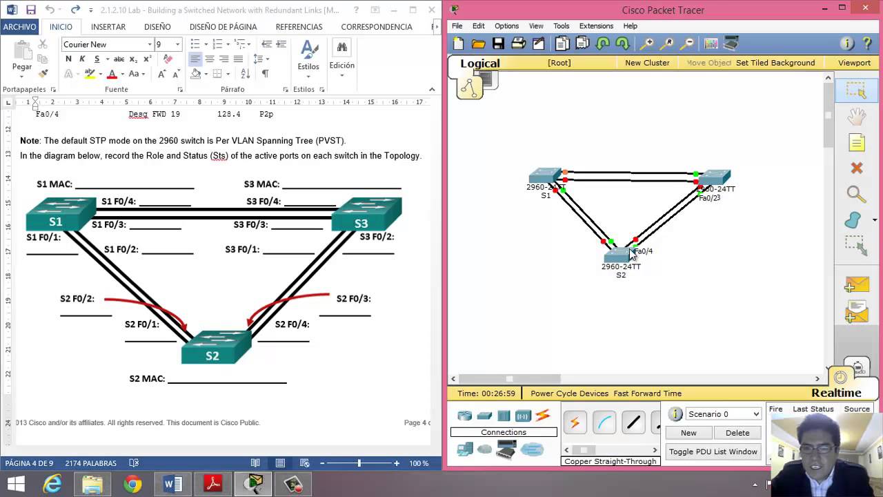Pick automatic connection lightning cable
883x497 pixels.
click(574, 422)
